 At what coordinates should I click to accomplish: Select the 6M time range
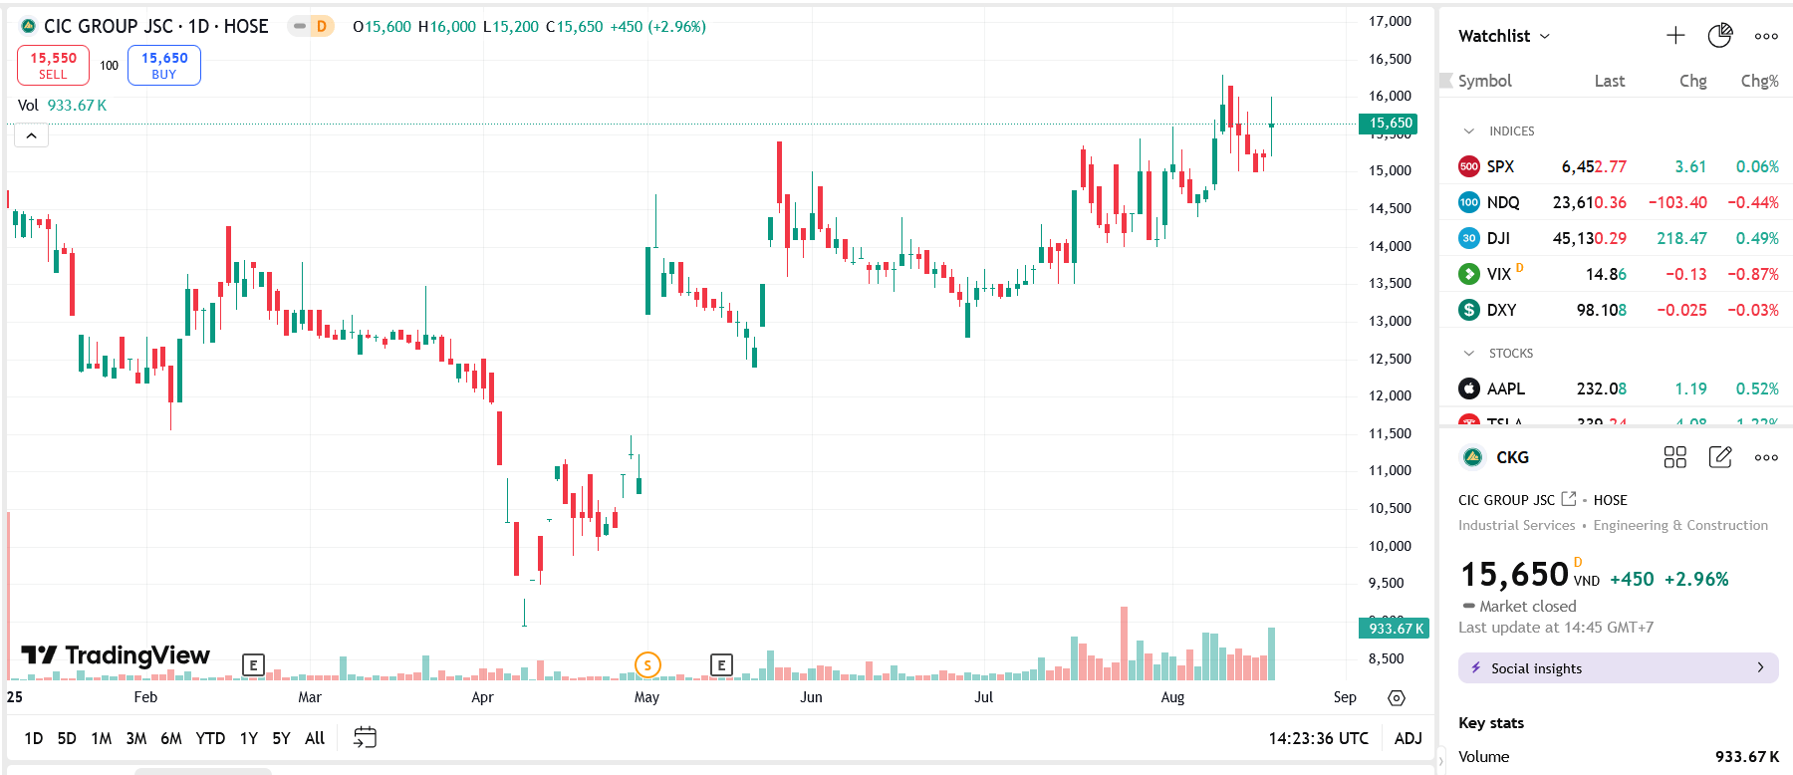[x=171, y=738]
